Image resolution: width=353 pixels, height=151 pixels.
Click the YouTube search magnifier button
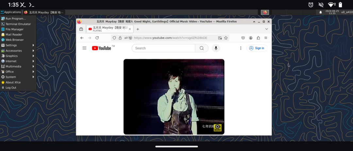202,48
